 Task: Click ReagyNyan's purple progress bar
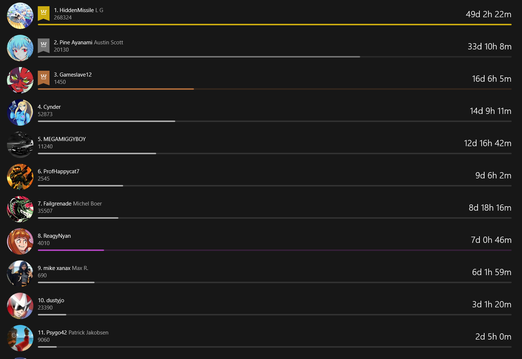[x=274, y=250]
